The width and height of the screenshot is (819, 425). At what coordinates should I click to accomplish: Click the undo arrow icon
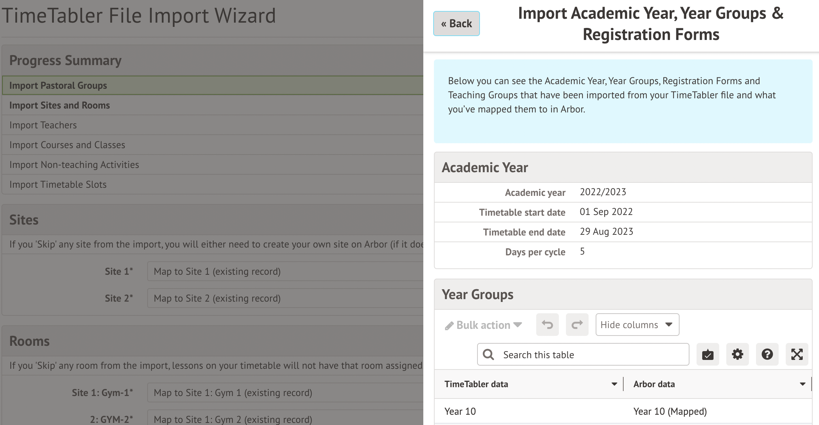click(x=547, y=325)
